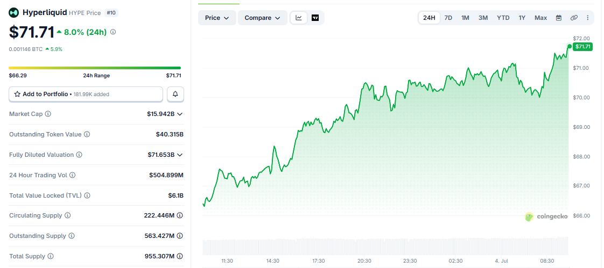Show info for Market Cap
Image resolution: width=604 pixels, height=268 pixels.
(x=48, y=114)
